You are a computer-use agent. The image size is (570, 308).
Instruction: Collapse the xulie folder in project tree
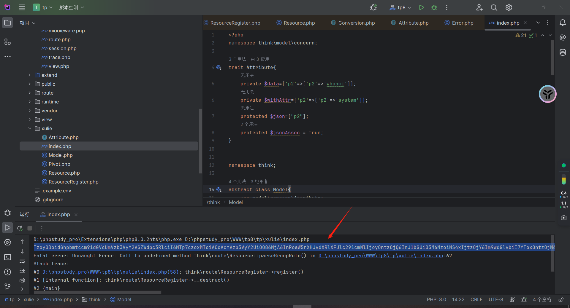click(30, 128)
